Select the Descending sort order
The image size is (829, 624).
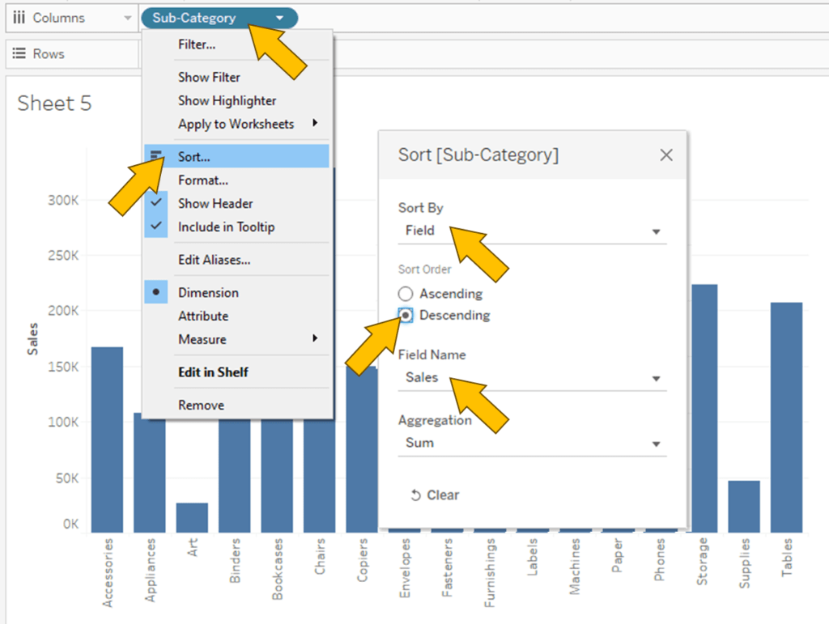click(x=406, y=316)
